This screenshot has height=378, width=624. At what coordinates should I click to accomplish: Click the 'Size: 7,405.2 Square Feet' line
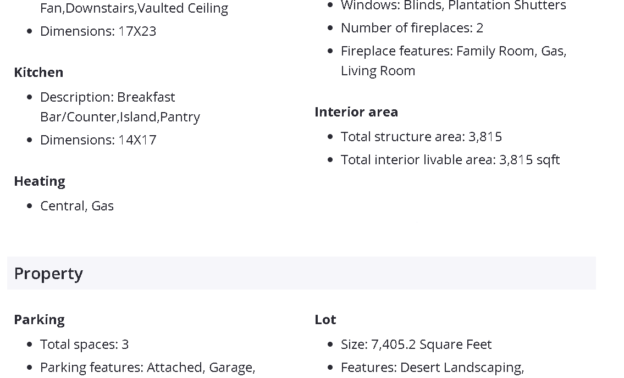[416, 344]
